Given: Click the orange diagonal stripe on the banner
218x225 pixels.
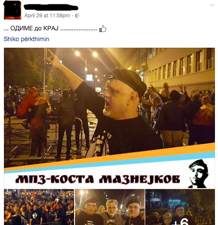Looking at the screenshot, I should (x=109, y=158).
